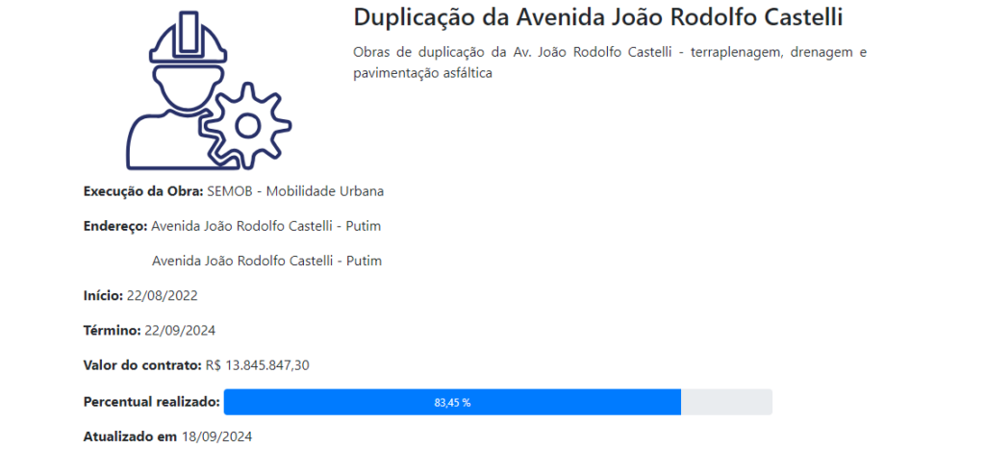
Task: Click the gray unfilled progress bar portion
Action: point(726,402)
